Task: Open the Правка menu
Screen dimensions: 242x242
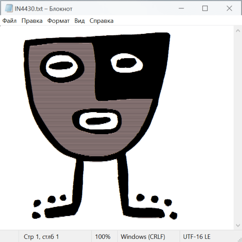Action: coord(32,21)
